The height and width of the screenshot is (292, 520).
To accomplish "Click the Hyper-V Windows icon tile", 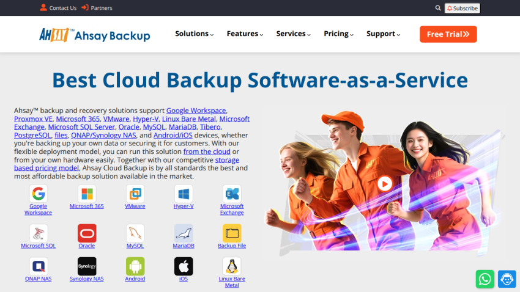I will click(184, 194).
